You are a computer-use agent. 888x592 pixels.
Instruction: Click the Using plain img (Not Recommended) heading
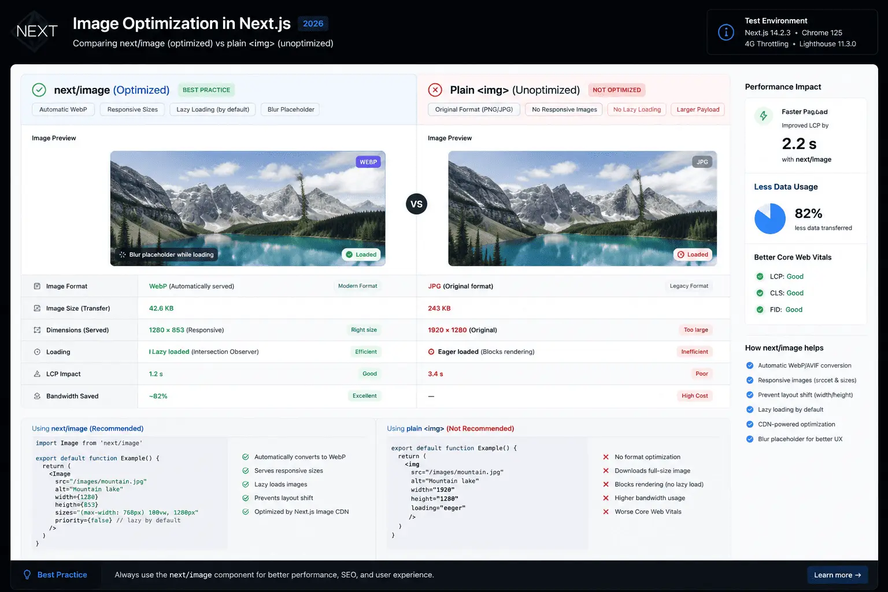pos(450,428)
